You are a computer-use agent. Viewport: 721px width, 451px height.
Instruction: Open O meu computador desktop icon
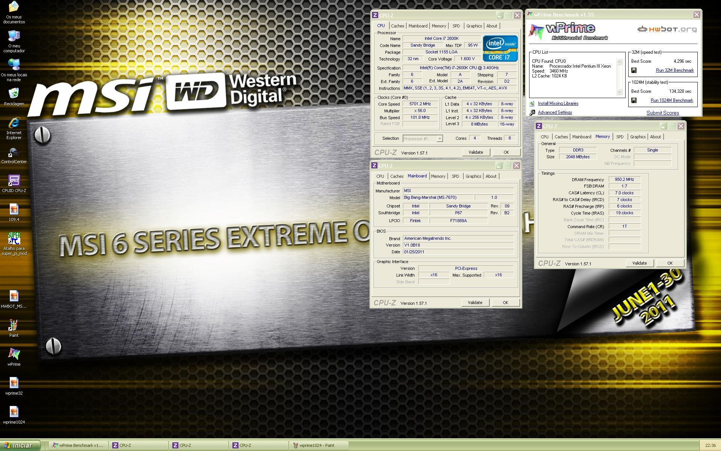(14, 41)
